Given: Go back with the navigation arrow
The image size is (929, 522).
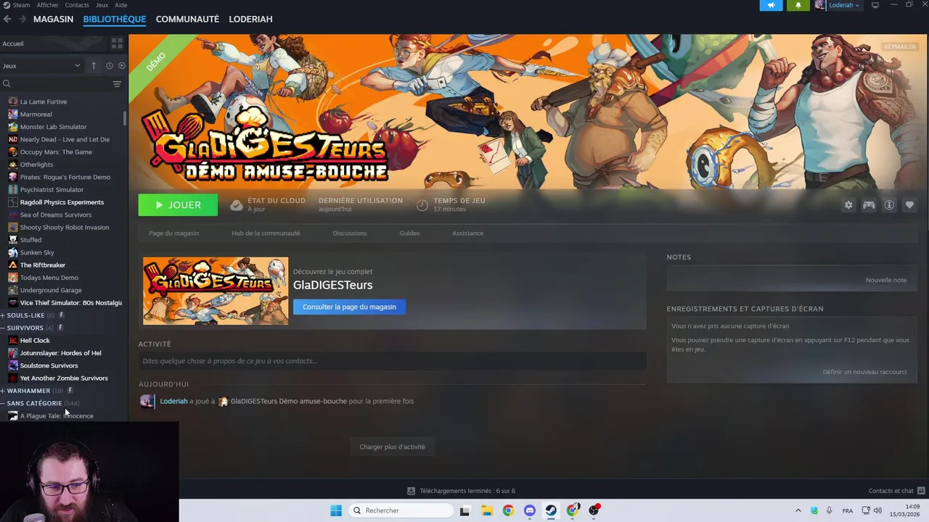Looking at the screenshot, I should click(x=7, y=19).
